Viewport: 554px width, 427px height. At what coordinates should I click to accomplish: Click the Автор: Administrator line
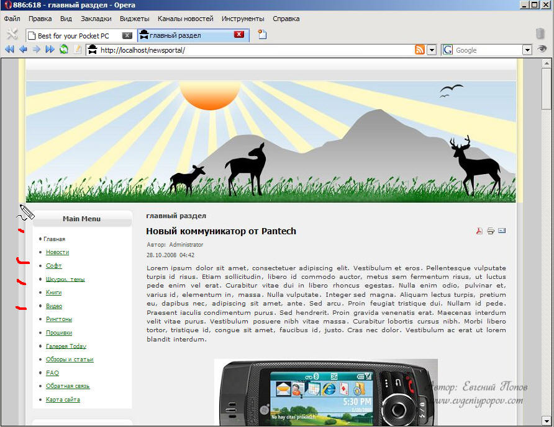(x=175, y=245)
